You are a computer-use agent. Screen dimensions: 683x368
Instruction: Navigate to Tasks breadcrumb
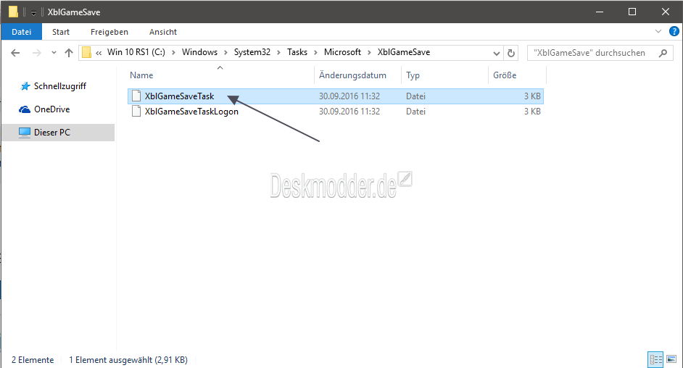click(x=297, y=52)
